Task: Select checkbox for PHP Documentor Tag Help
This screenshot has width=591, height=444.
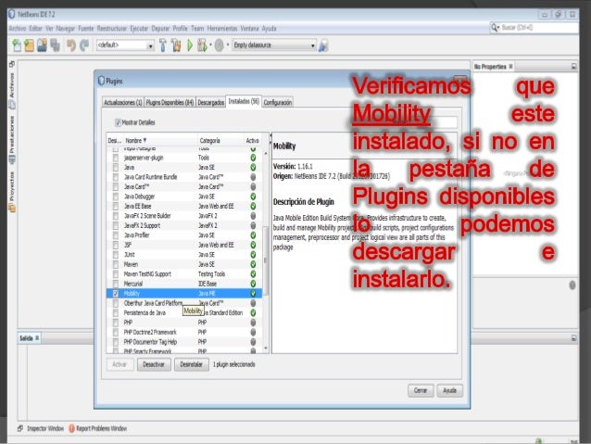Action: pos(116,342)
